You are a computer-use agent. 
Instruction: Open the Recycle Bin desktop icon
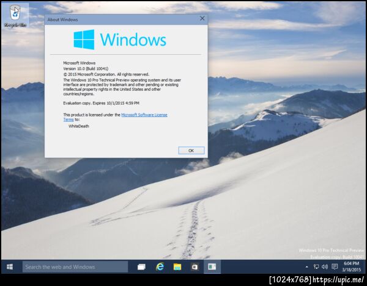click(x=15, y=16)
